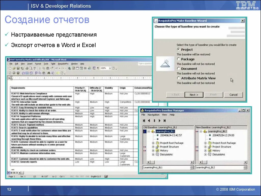Expand Discussions in New Baseline
Viewport: 261px width, 196px height.
click(x=205, y=154)
